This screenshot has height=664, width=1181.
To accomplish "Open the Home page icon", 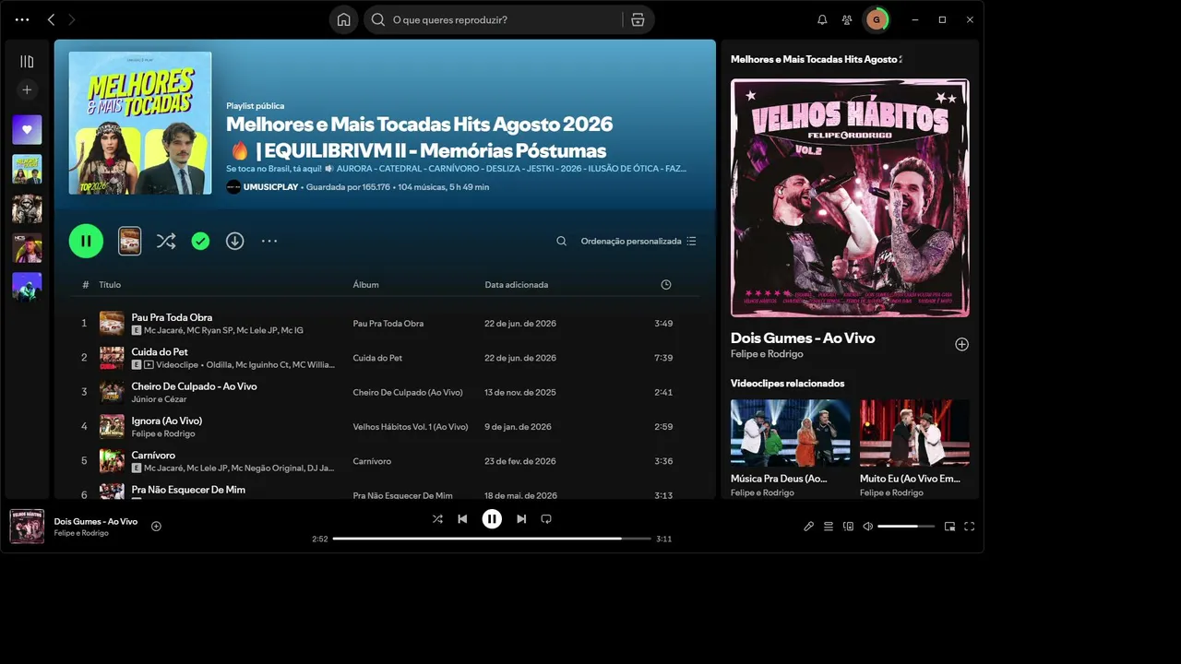I will (343, 19).
